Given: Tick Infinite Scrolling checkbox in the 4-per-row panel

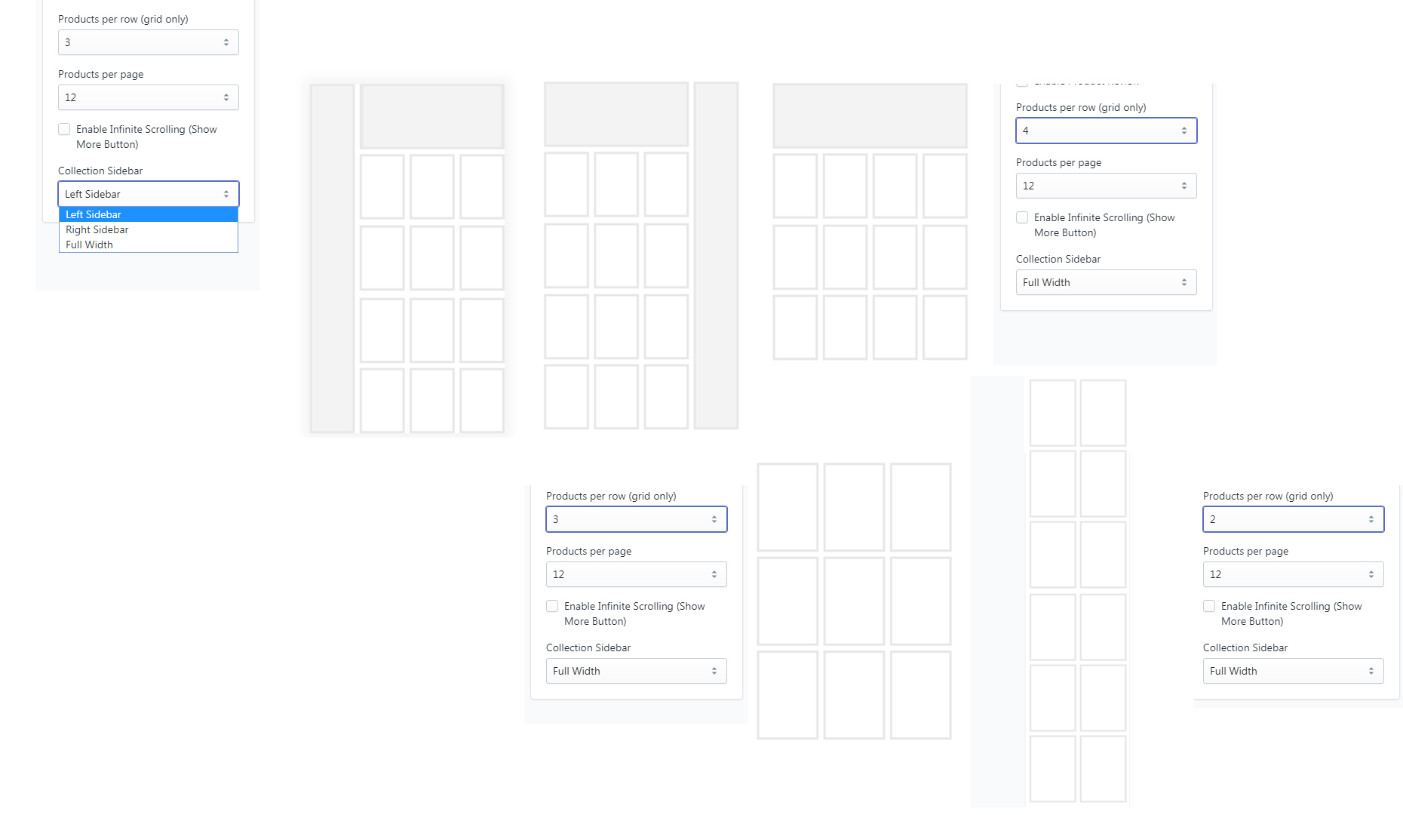Looking at the screenshot, I should [x=1022, y=218].
